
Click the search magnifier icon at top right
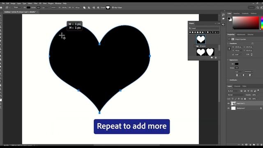coord(258,7)
